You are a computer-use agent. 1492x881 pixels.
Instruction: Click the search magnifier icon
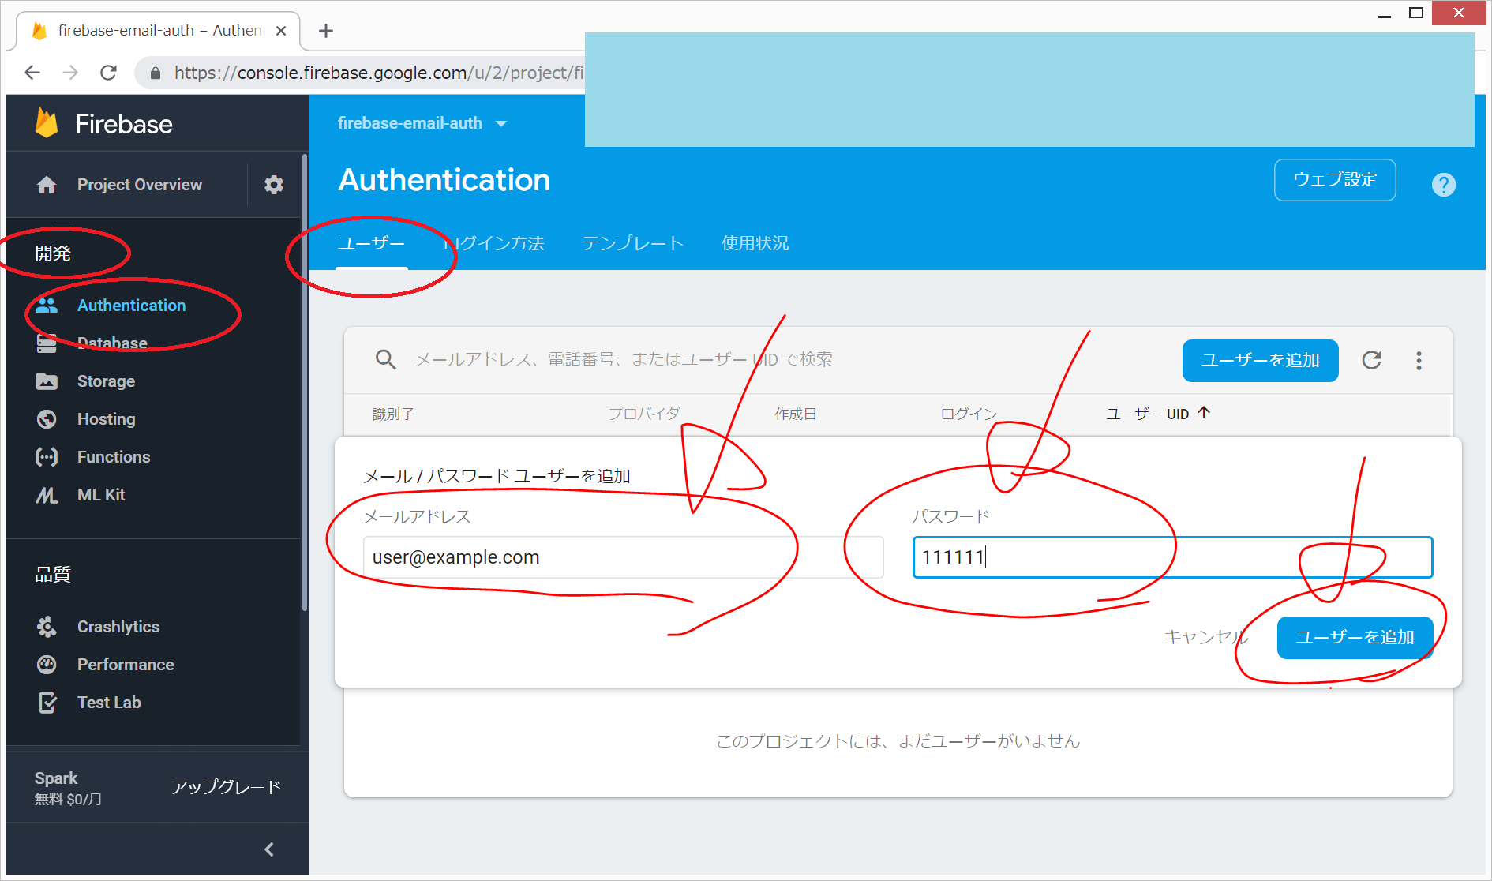[385, 360]
